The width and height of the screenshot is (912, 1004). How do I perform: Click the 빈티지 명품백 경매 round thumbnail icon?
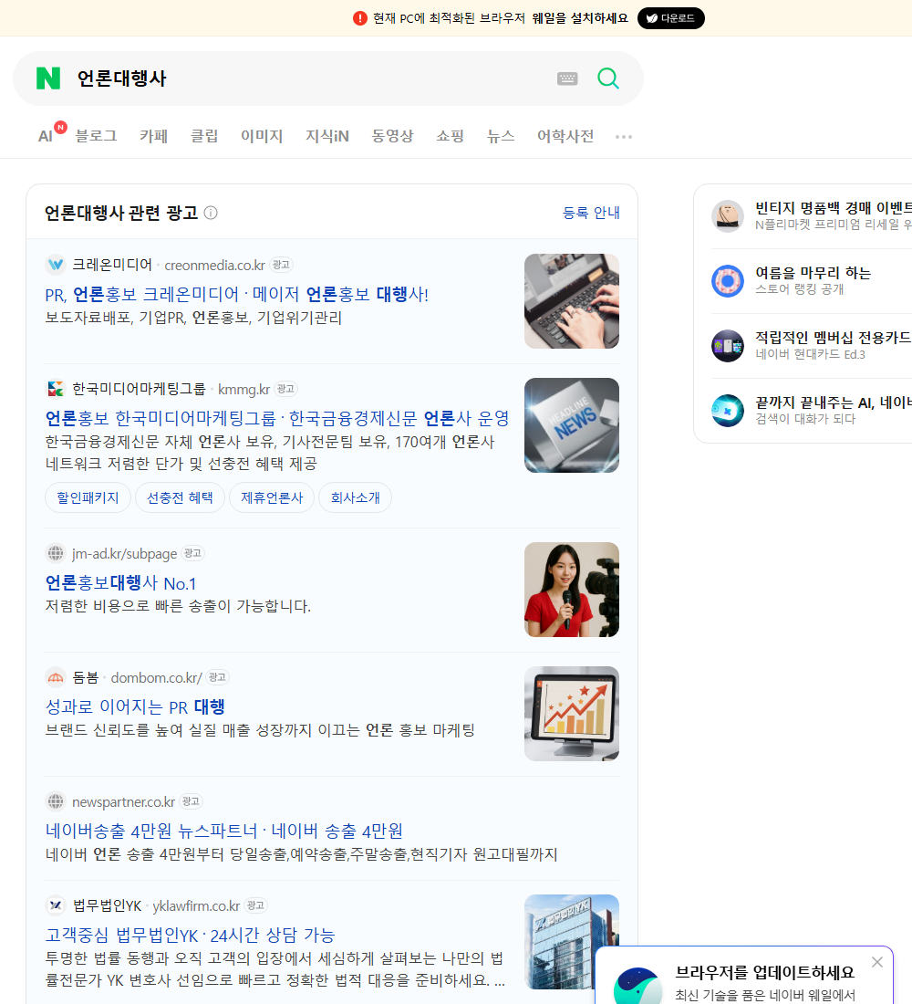click(x=728, y=215)
